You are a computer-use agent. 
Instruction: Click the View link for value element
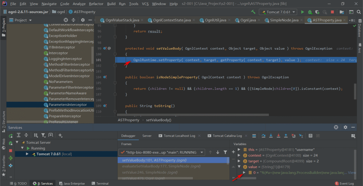[352, 173]
